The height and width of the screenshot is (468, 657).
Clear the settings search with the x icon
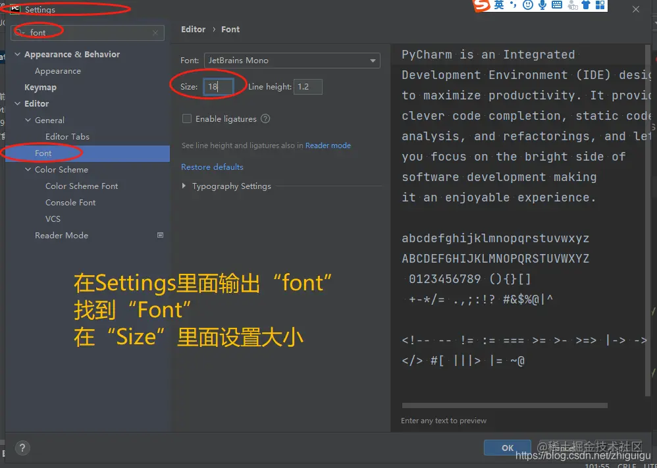(155, 33)
